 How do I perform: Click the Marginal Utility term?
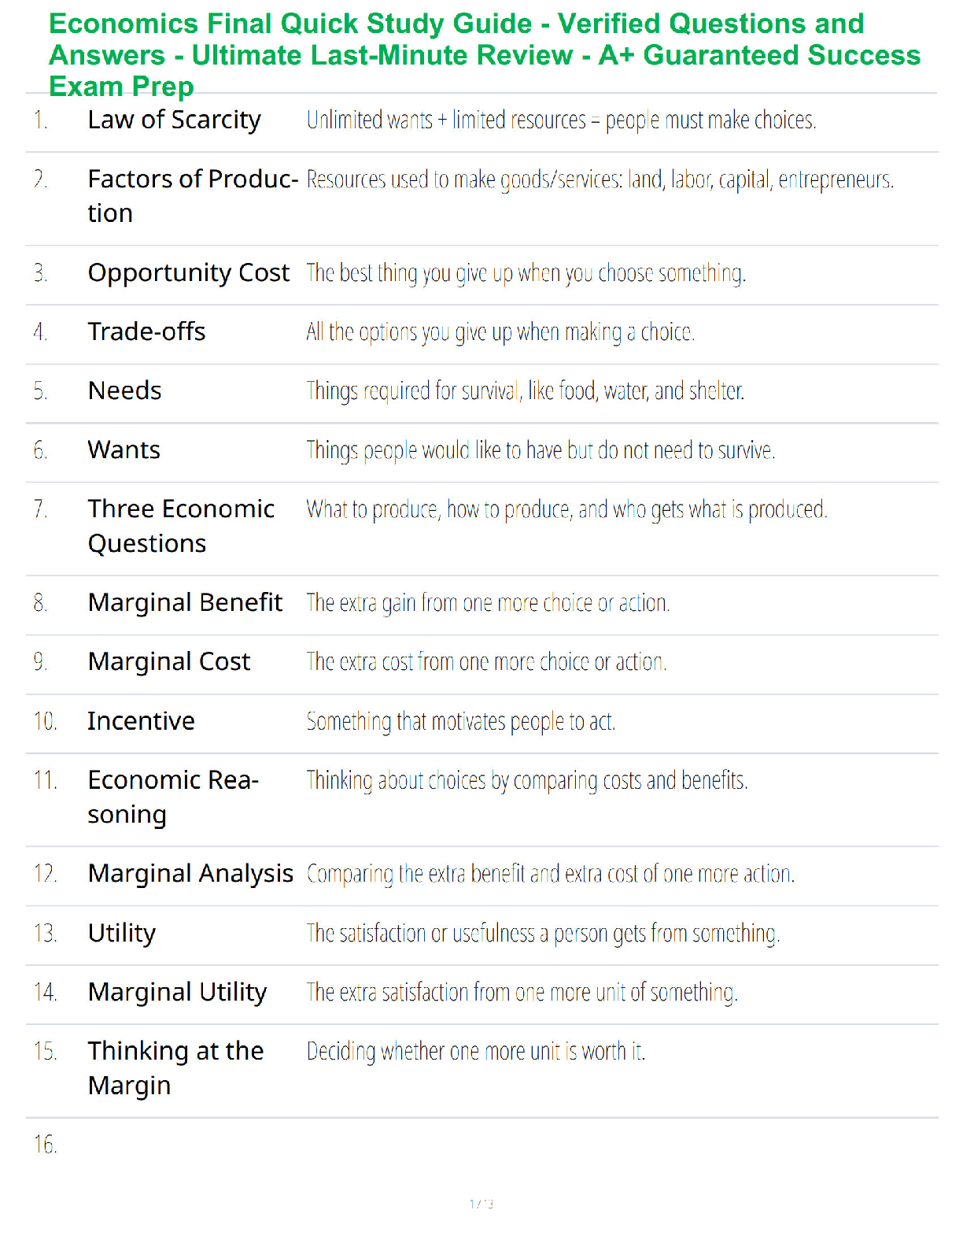pos(177,993)
